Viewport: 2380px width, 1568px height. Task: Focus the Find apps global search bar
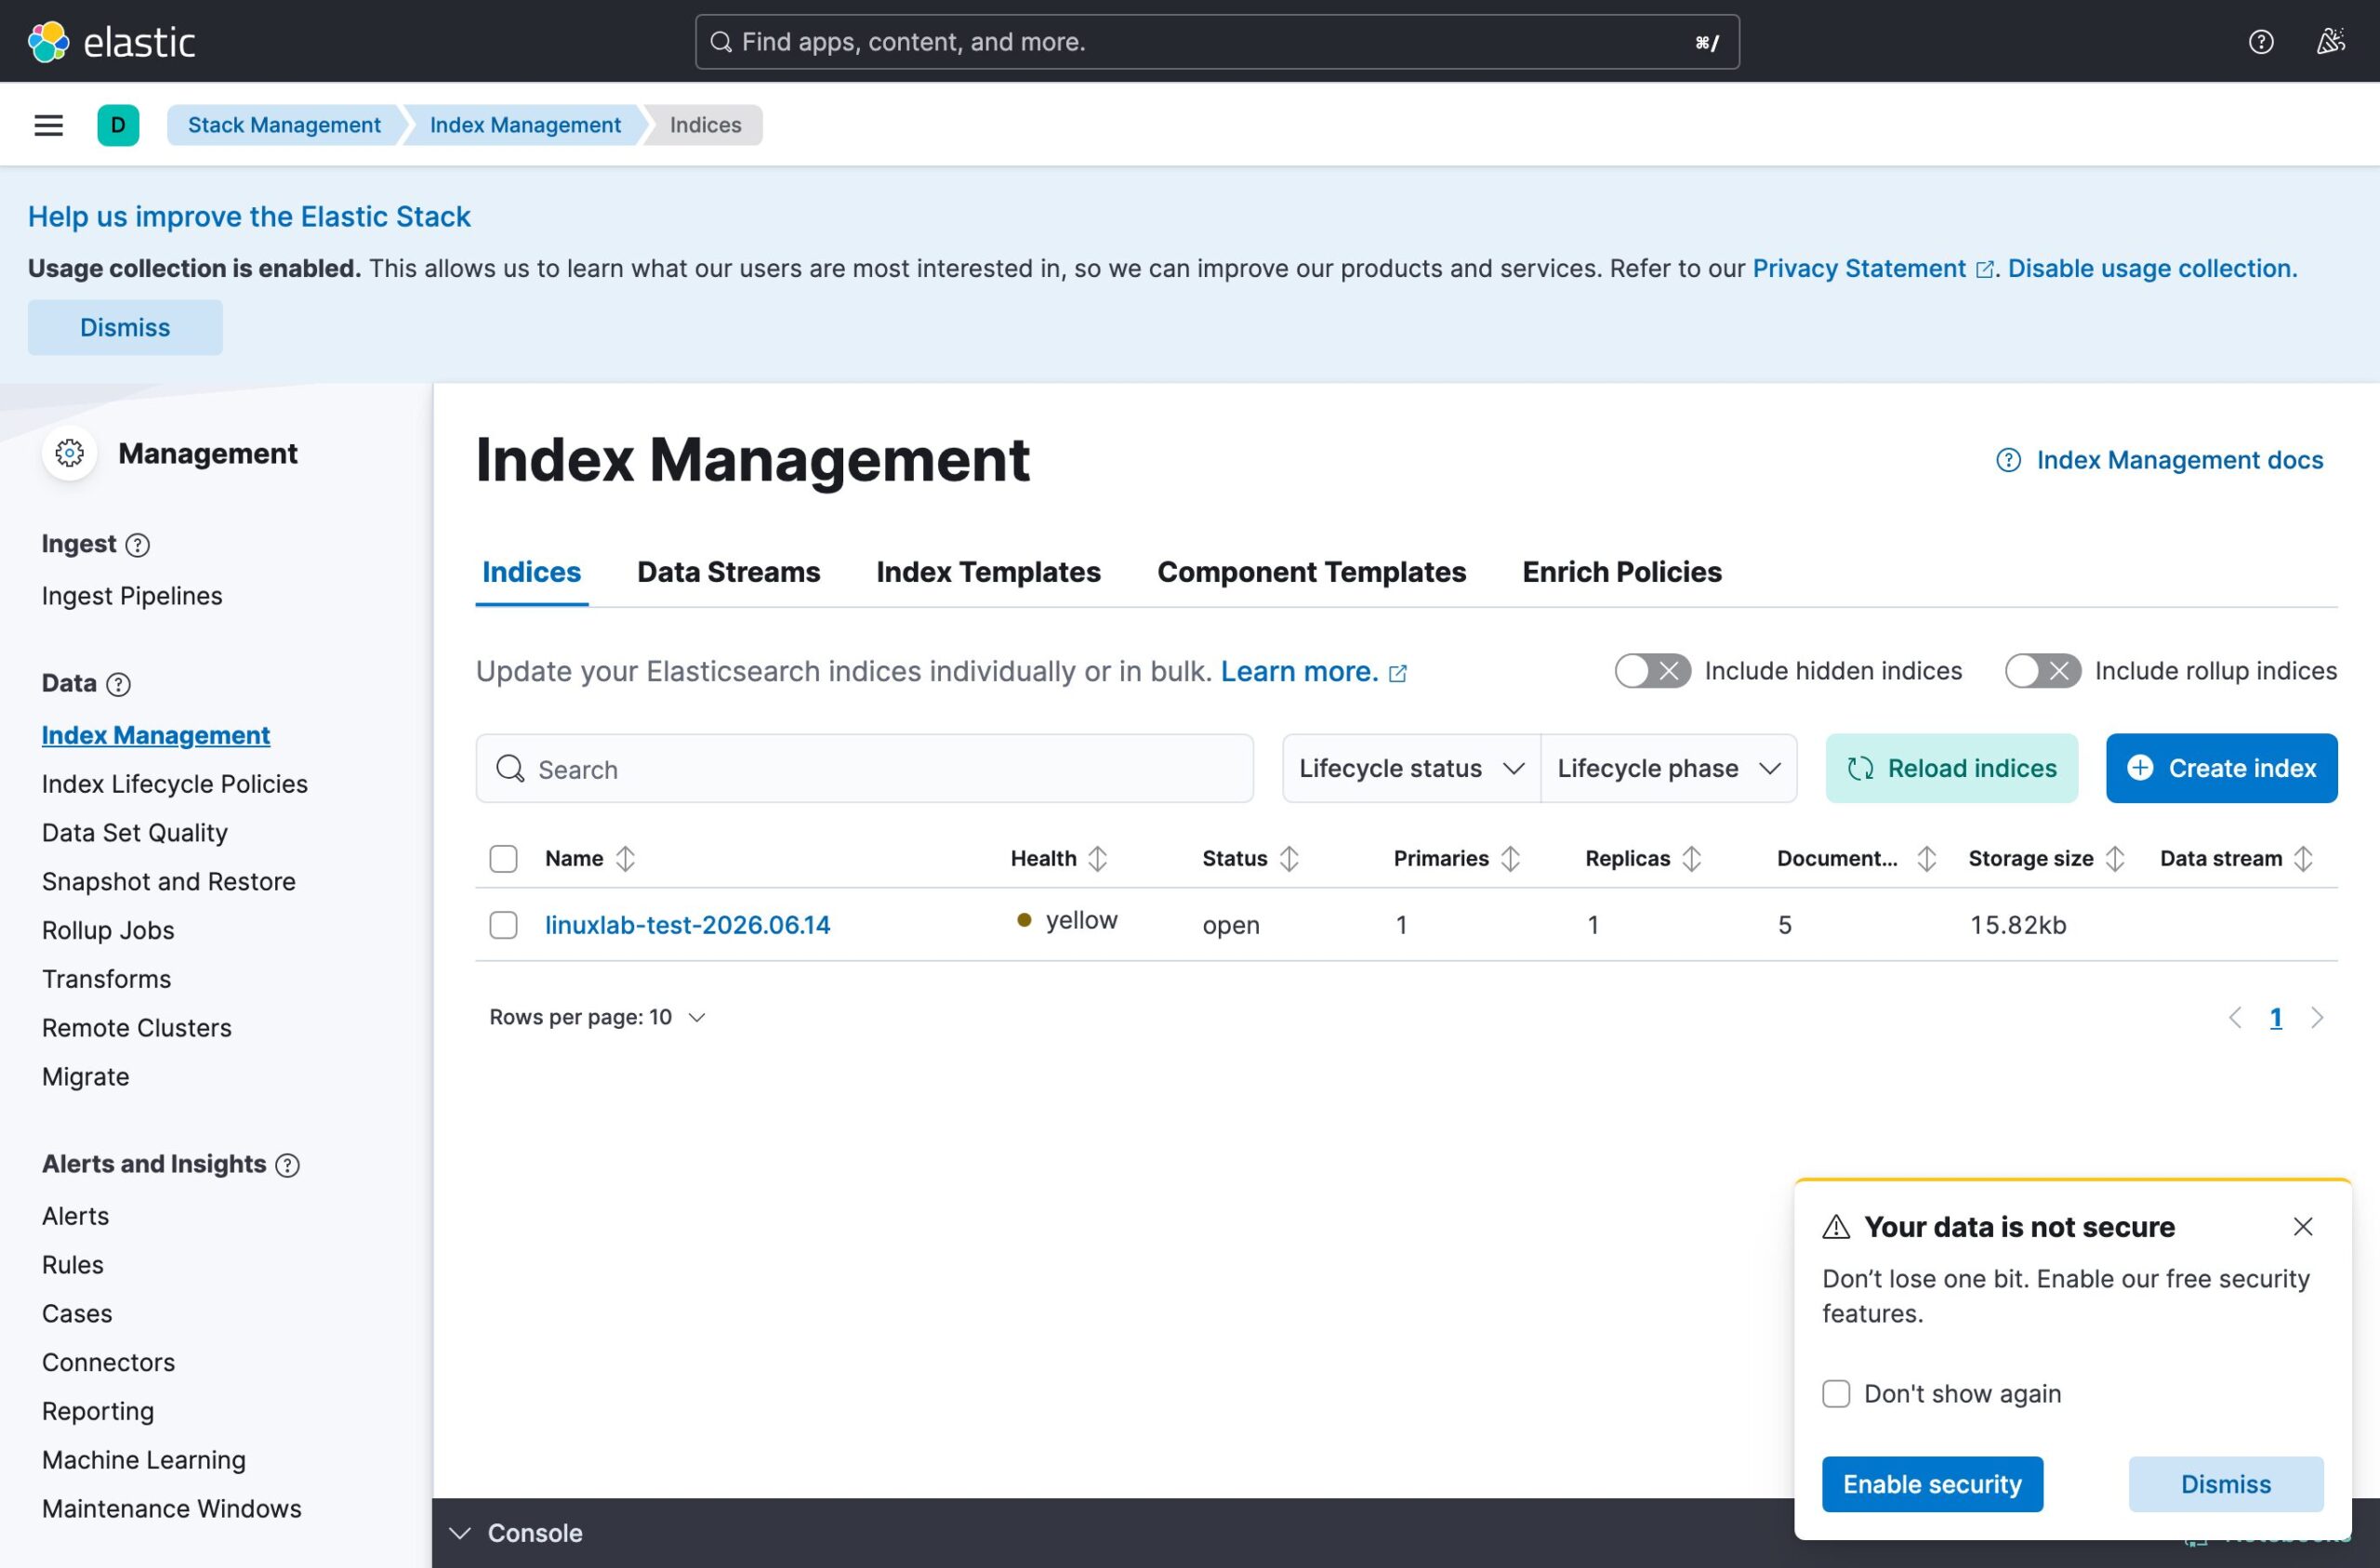click(x=1216, y=41)
